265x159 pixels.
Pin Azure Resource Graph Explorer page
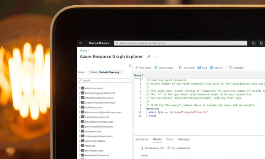point(149,57)
